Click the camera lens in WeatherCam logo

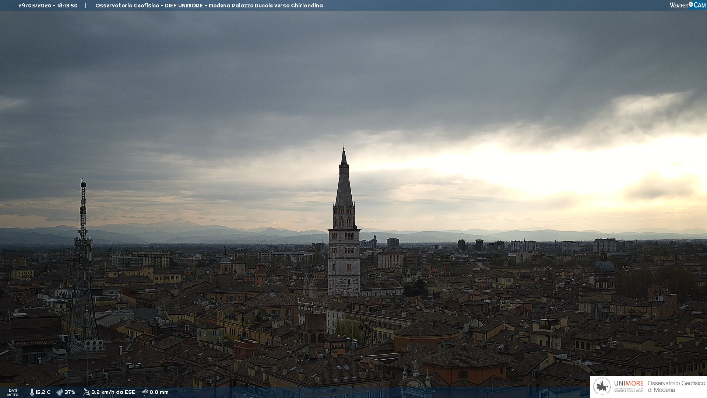691,4
